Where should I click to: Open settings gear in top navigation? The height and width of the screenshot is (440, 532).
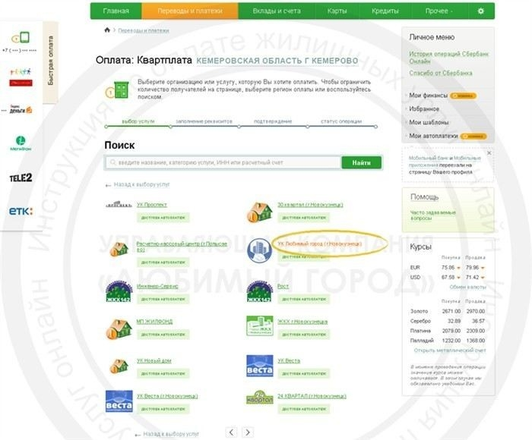tap(481, 11)
